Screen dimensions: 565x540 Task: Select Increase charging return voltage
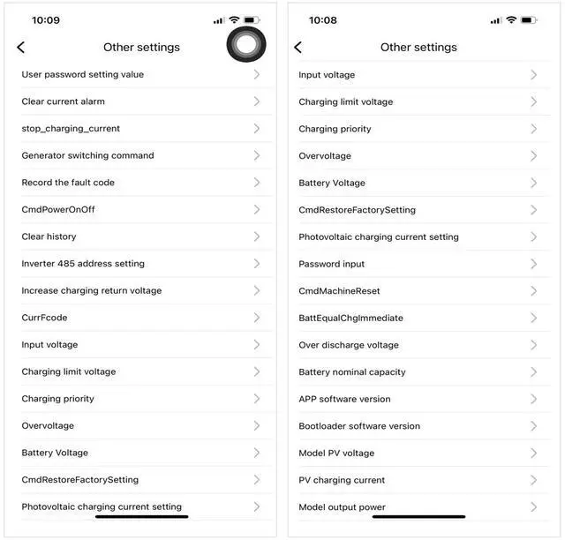[92, 291]
